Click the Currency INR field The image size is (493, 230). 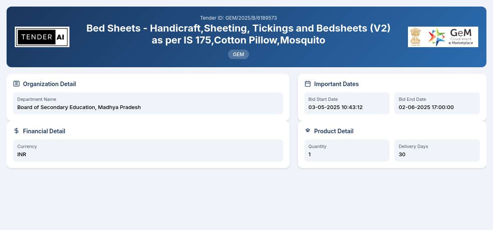(x=148, y=150)
